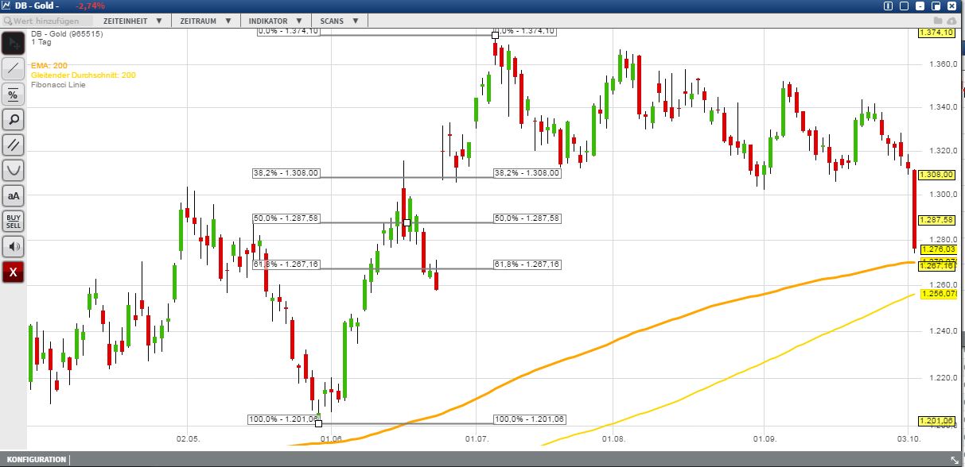Select the aA text annotation tool
Image resolution: width=965 pixels, height=467 pixels.
(11, 195)
